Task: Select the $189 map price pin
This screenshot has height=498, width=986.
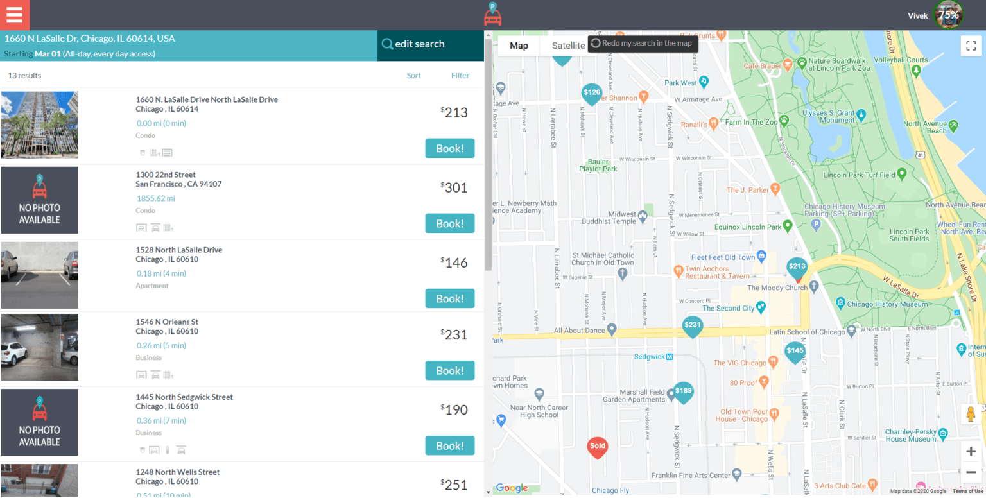Action: [683, 392]
